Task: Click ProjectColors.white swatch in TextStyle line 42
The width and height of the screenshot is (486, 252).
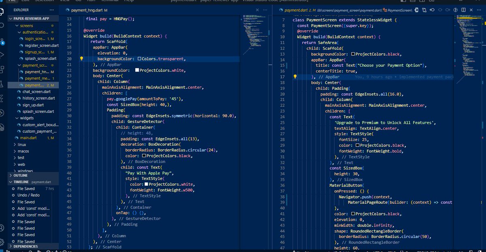Action: pos(147,184)
